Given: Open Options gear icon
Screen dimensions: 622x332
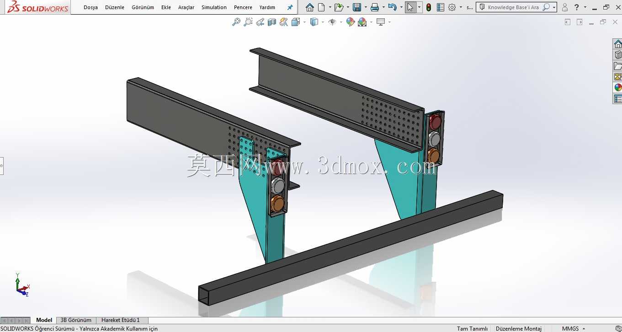Looking at the screenshot, I should point(452,7).
